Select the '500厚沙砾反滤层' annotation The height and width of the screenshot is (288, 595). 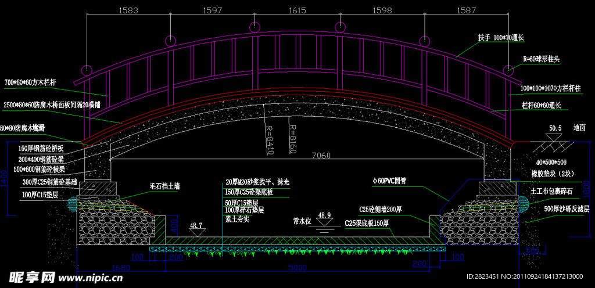pos(567,209)
